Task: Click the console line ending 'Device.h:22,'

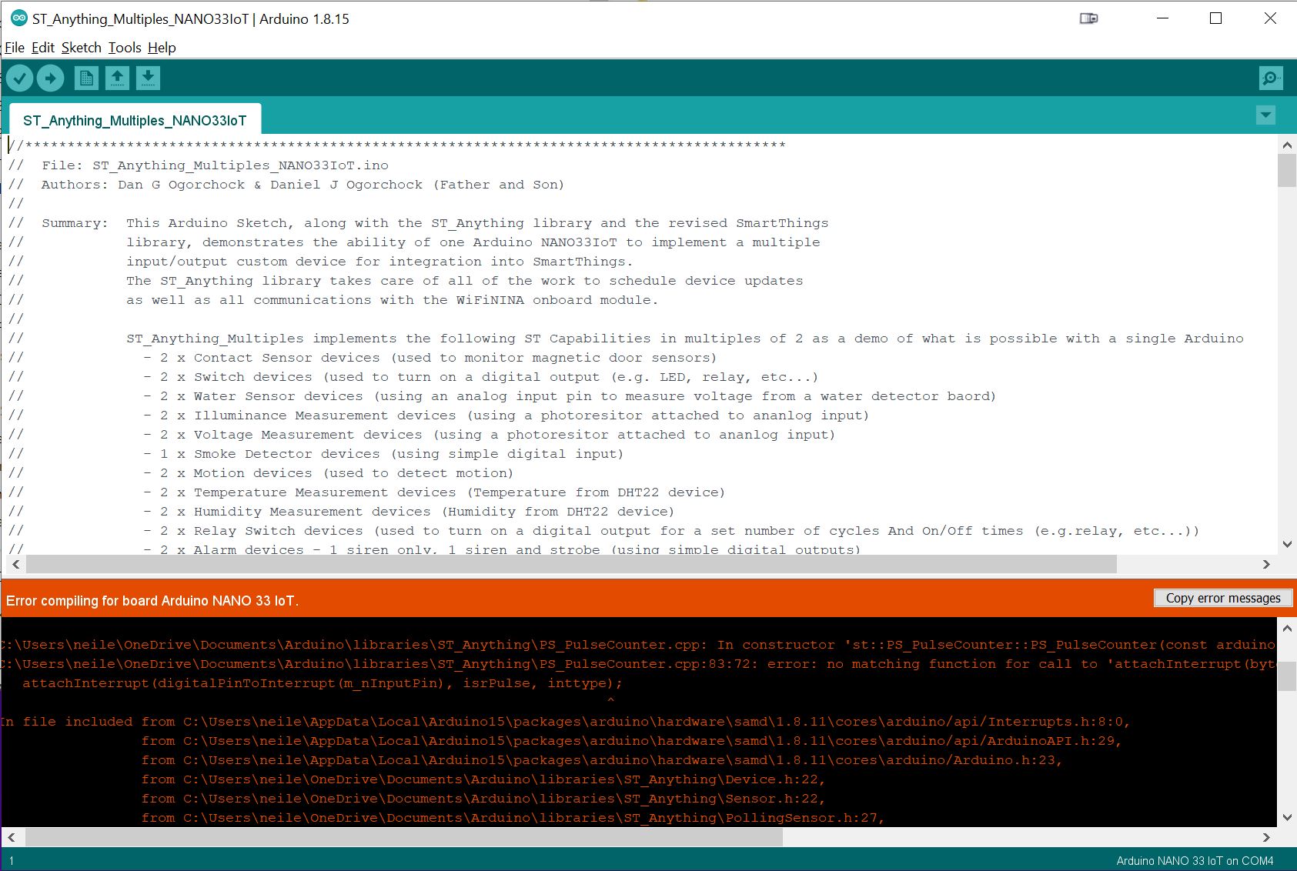Action: point(483,779)
